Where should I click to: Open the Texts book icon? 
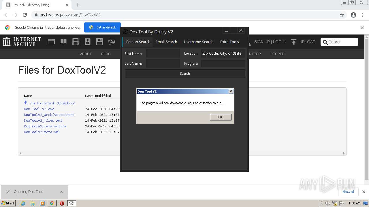(63, 42)
